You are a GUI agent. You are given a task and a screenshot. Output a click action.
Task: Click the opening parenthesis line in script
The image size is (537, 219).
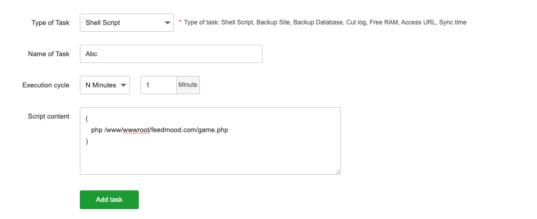pos(87,119)
